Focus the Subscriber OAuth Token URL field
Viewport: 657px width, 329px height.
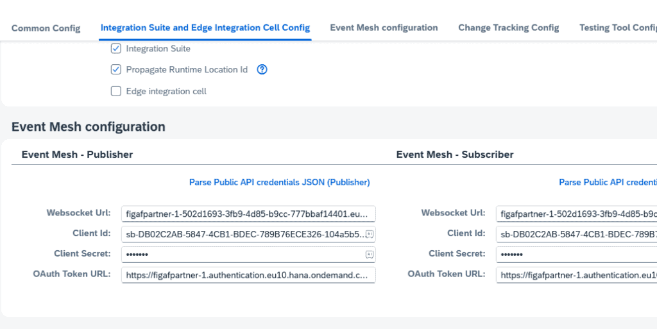[x=577, y=275]
